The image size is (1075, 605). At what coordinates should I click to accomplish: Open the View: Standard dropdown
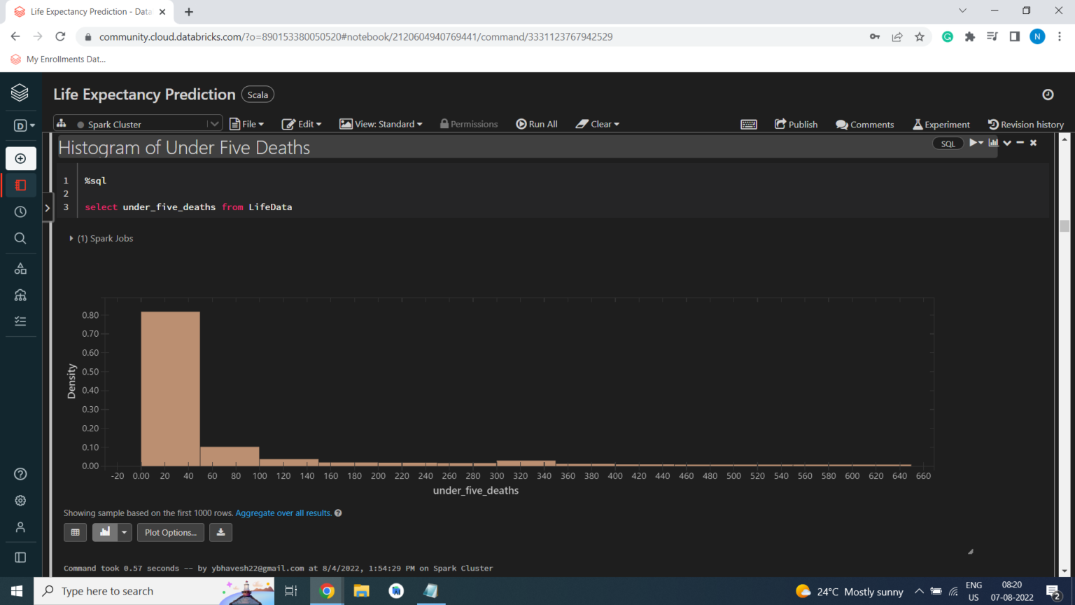click(381, 124)
